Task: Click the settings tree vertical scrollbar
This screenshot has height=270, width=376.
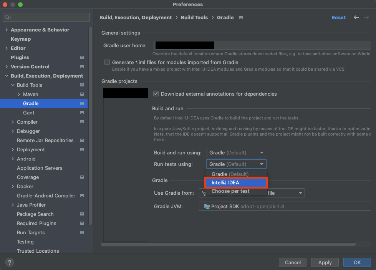Action: pyautogui.click(x=90, y=126)
